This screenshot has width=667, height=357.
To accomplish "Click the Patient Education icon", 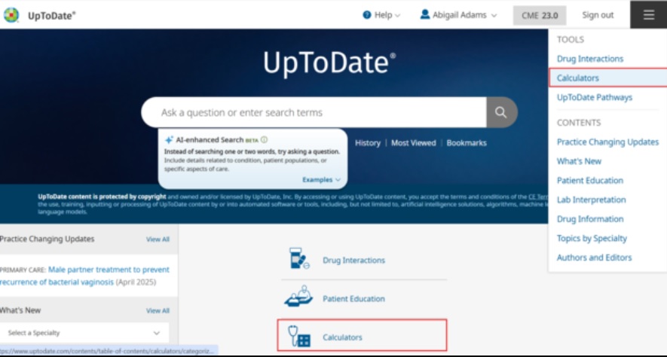I will click(x=299, y=297).
